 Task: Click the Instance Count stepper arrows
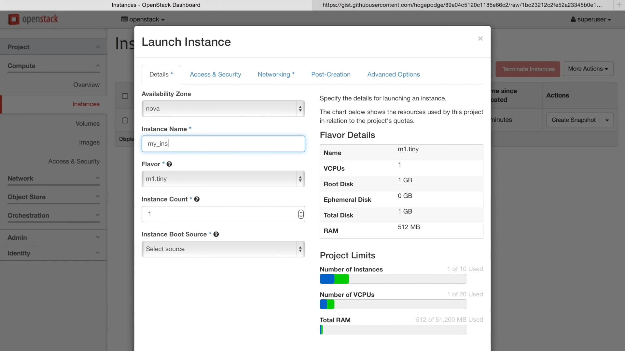(301, 214)
